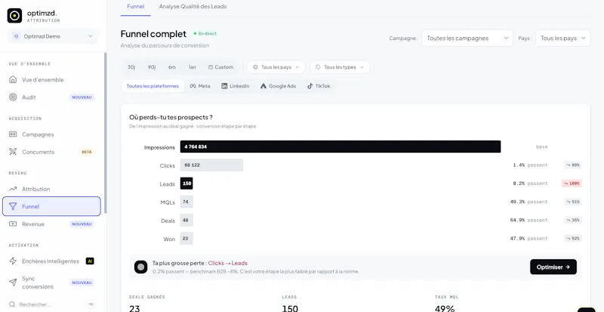Switch to Analyse Qualité des Leads tab

tap(193, 7)
